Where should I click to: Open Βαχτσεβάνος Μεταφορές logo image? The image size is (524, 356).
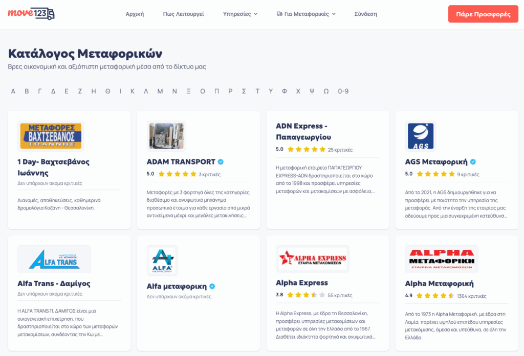[x=51, y=136]
